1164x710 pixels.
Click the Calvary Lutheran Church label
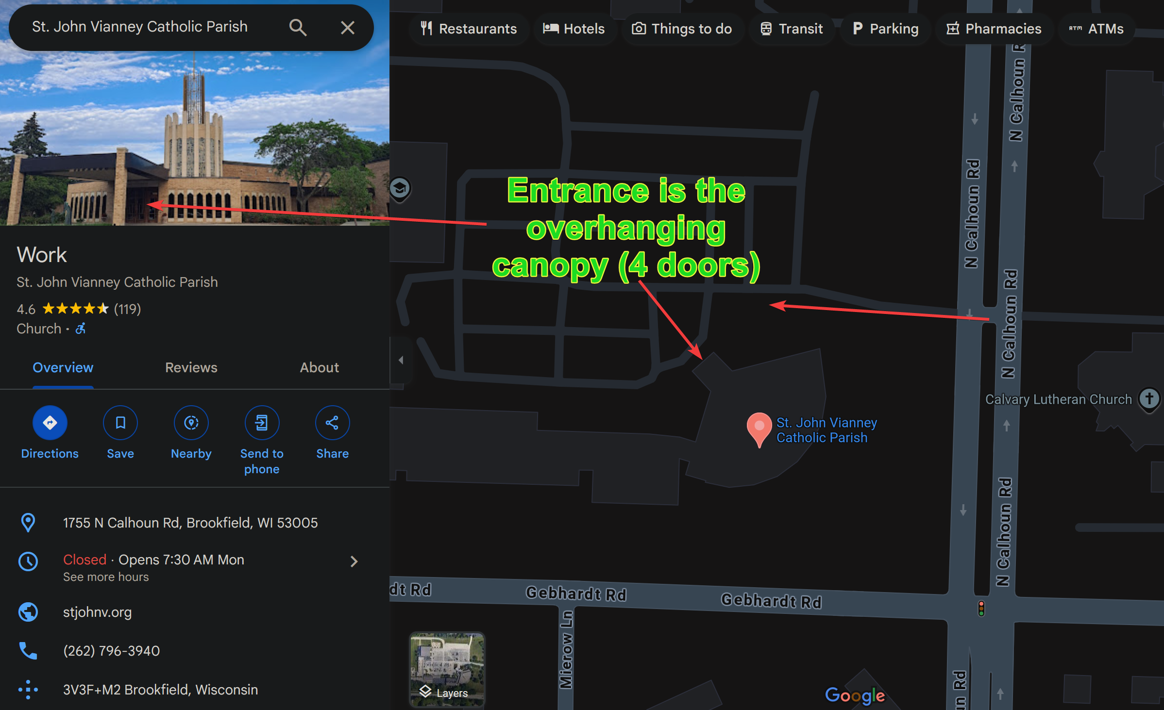click(x=1059, y=399)
